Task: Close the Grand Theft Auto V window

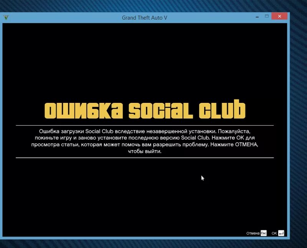Action: point(279,16)
